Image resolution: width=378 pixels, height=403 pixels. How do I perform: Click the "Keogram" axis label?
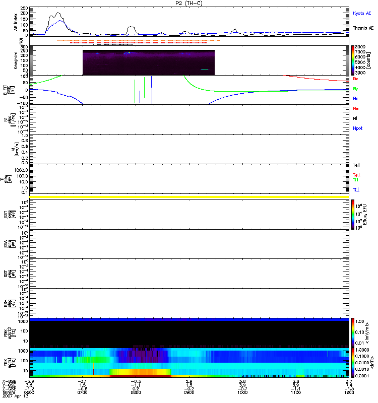(16, 60)
